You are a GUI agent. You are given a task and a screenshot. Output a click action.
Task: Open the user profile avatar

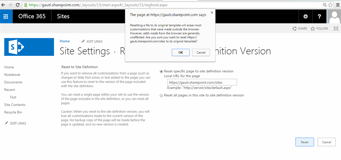[334, 16]
